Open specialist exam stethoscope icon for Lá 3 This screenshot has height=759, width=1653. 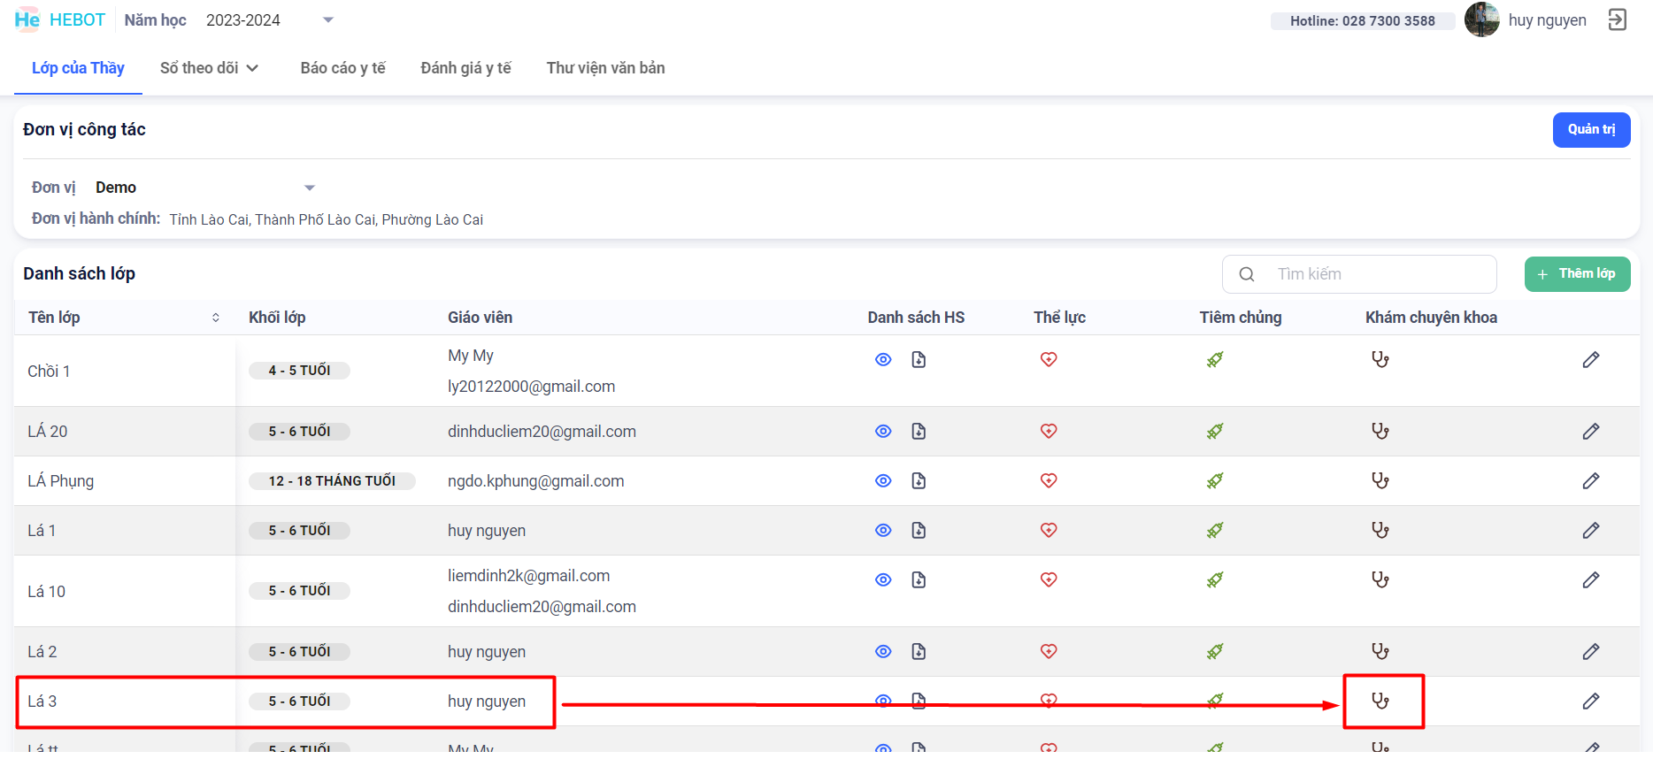click(x=1380, y=701)
